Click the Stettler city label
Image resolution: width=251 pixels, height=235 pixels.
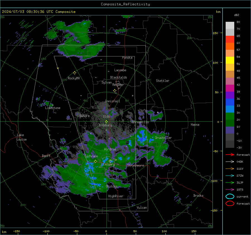(x=163, y=81)
